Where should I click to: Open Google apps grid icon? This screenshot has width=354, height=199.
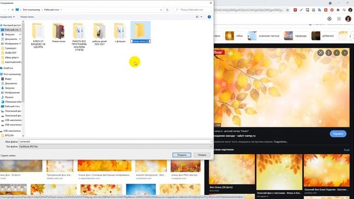point(339,19)
